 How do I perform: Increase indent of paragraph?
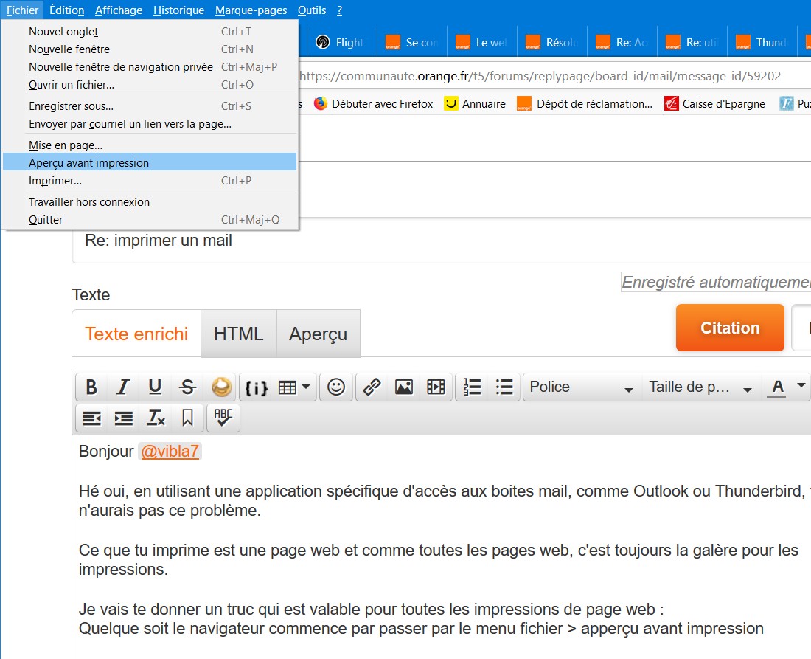pyautogui.click(x=124, y=418)
